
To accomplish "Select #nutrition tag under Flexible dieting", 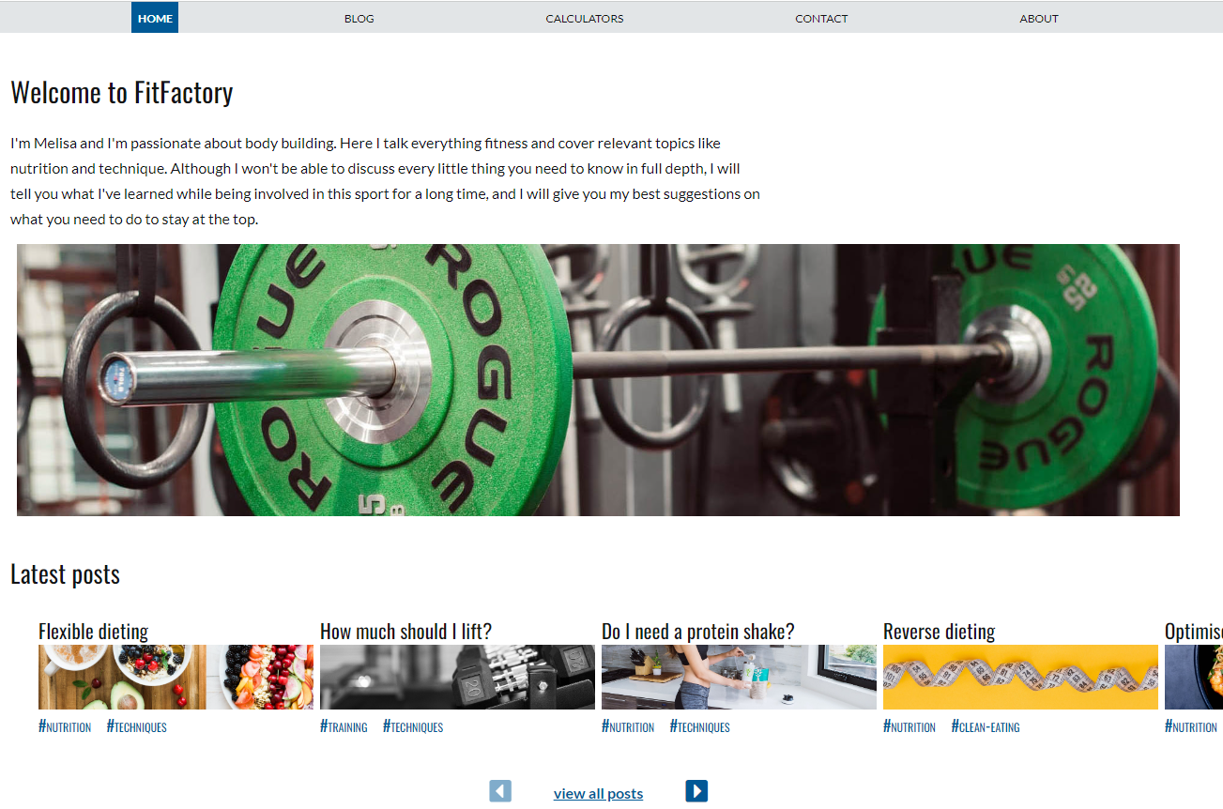I will [65, 726].
